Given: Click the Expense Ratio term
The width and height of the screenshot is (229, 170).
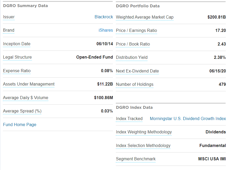Looking at the screenshot, I should tap(17, 71).
